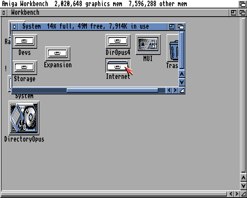Viewport: 247px width, 198px height.
Task: Open the DirOpus4 drawer icon
Action: click(118, 41)
